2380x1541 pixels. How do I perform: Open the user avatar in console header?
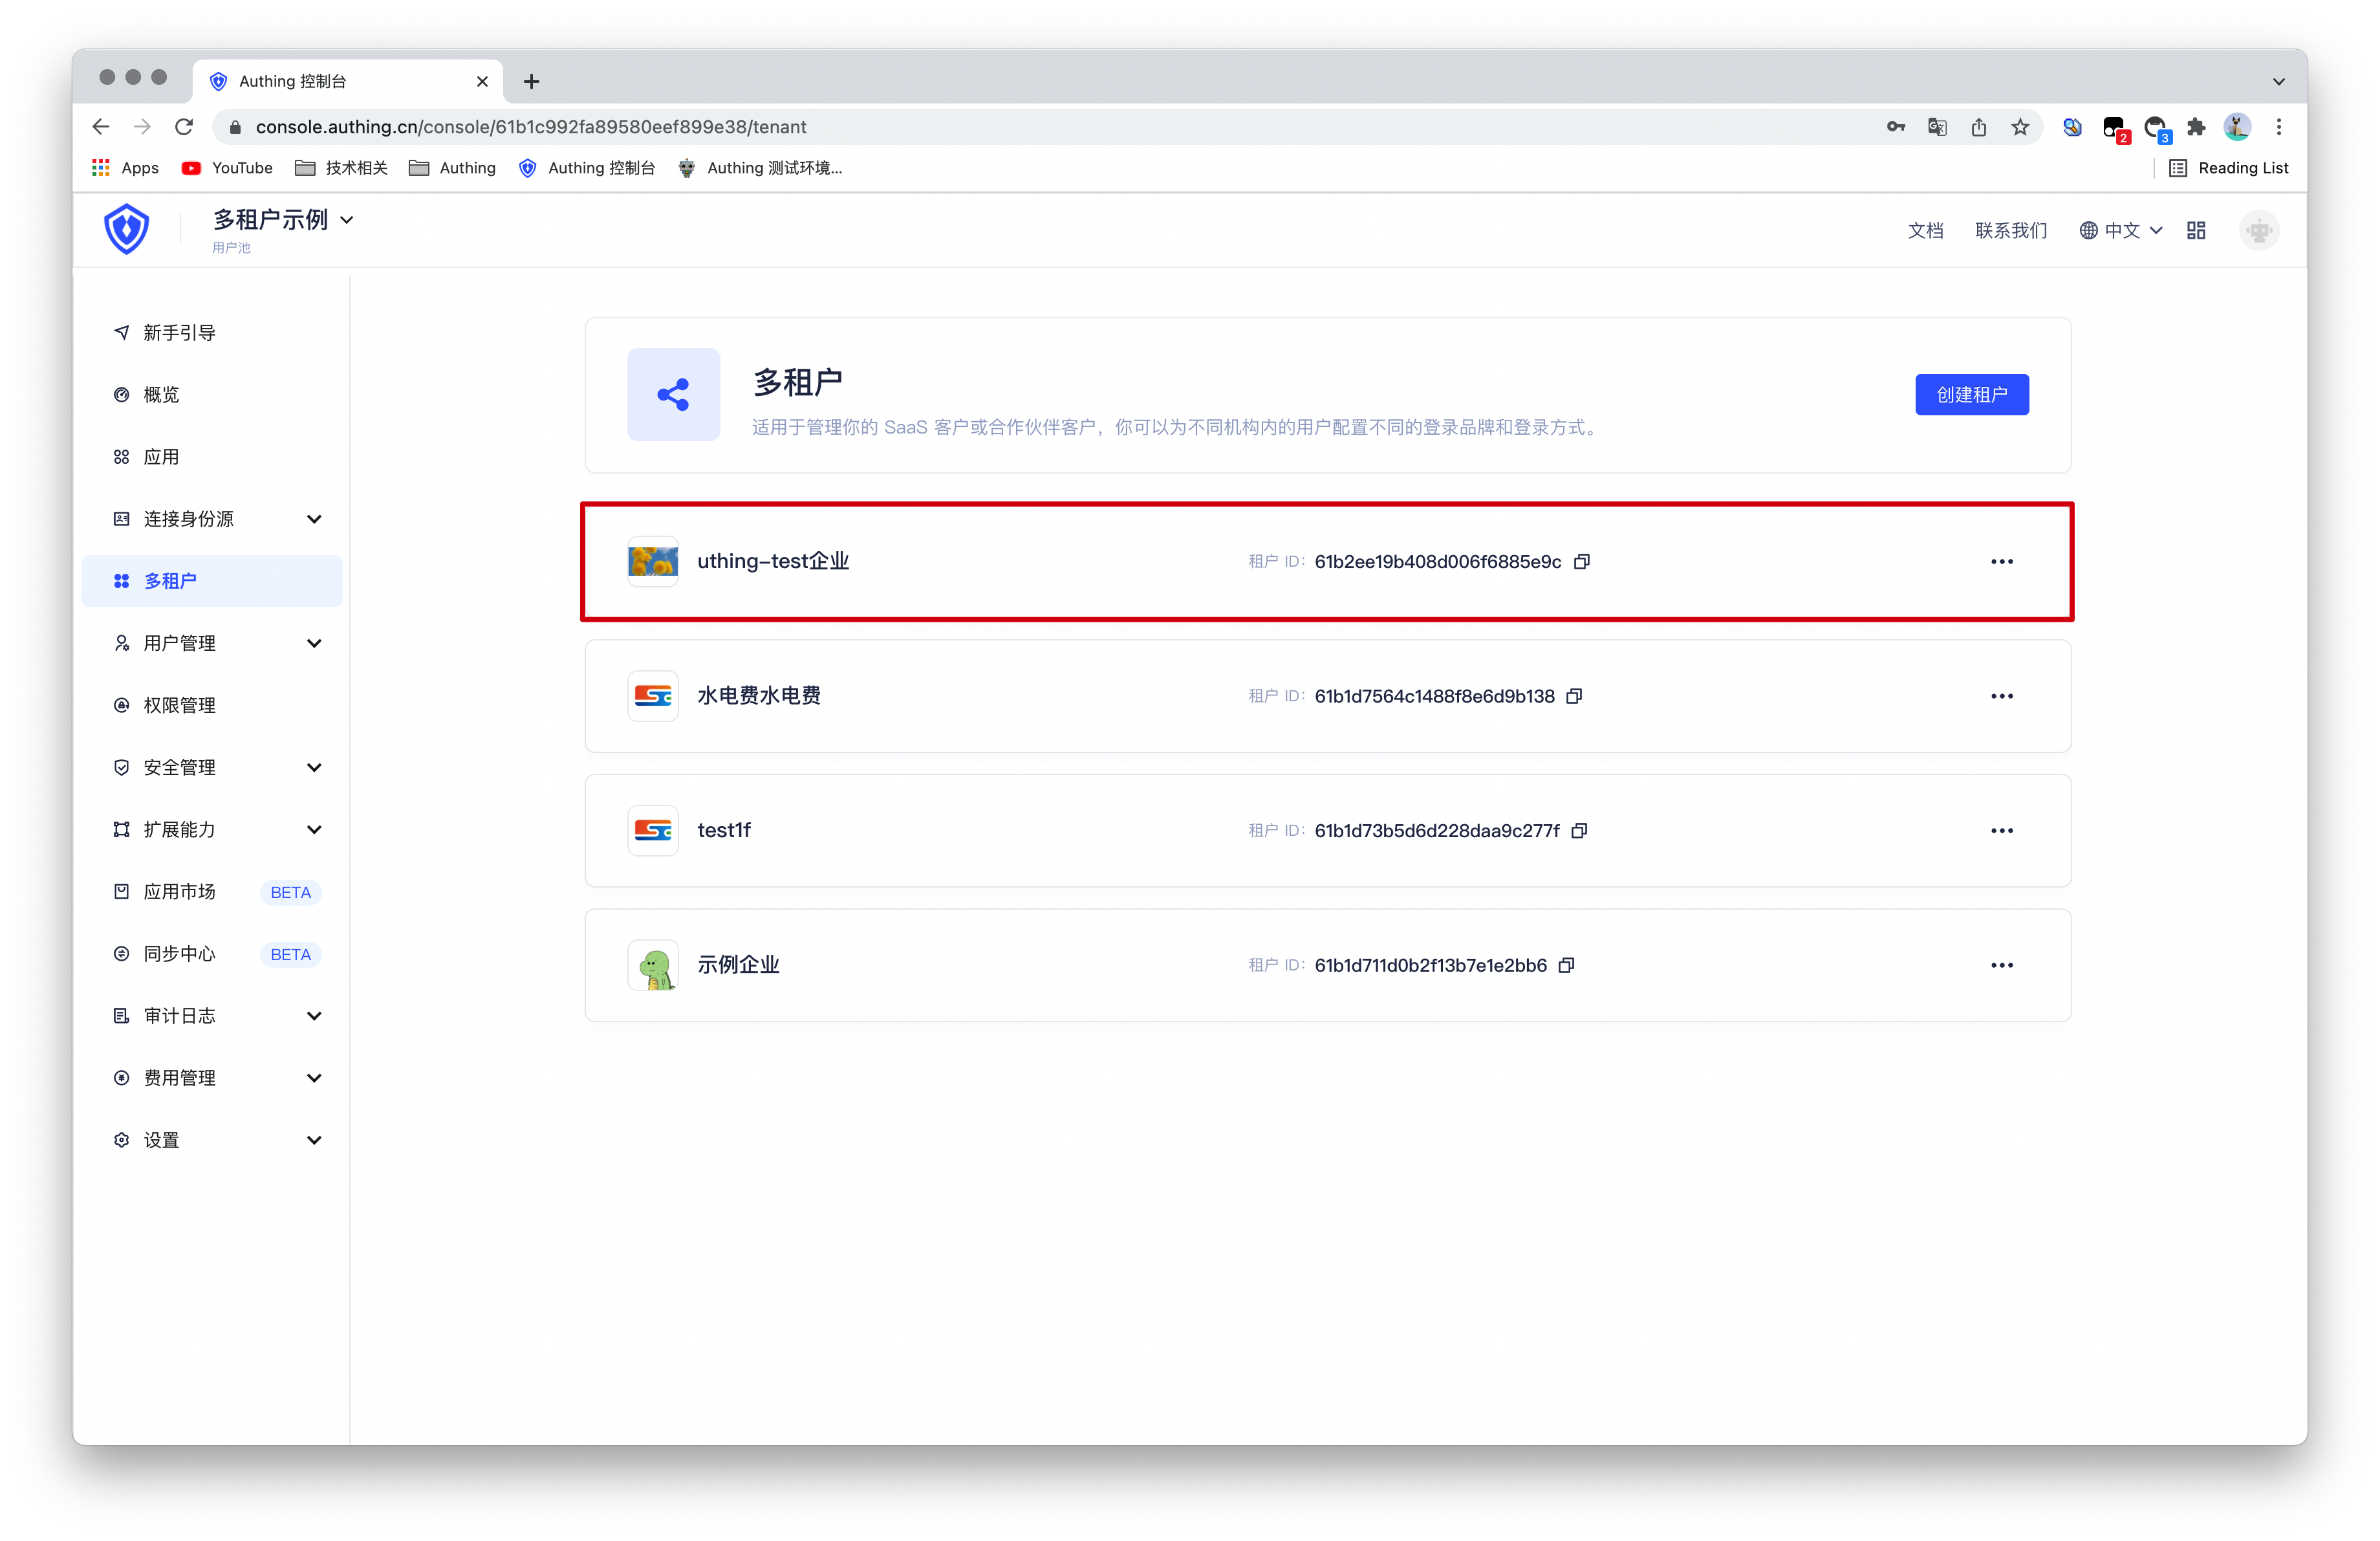(2259, 230)
